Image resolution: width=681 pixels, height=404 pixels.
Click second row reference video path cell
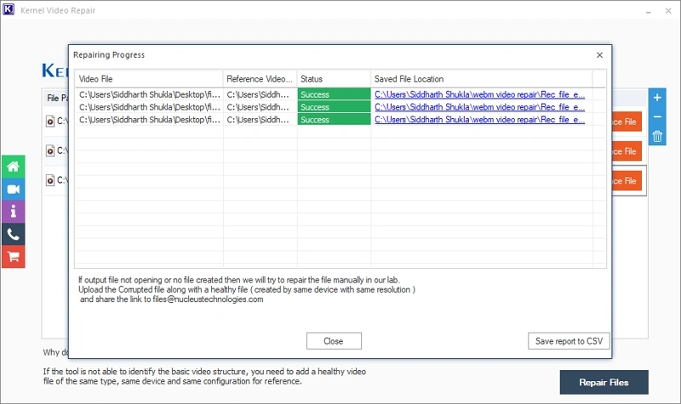pyautogui.click(x=260, y=107)
